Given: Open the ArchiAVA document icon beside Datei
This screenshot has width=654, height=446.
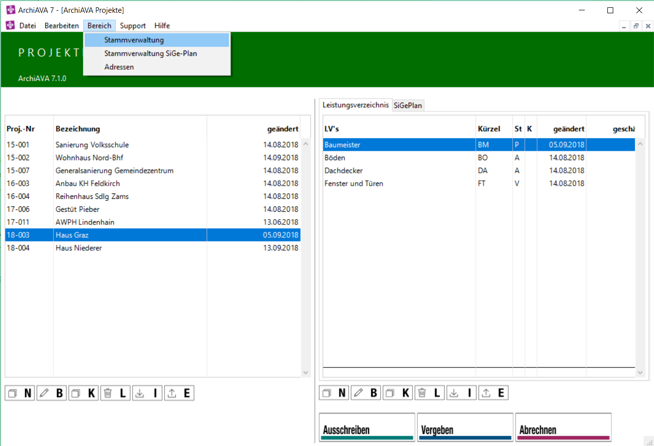Looking at the screenshot, I should (10, 26).
